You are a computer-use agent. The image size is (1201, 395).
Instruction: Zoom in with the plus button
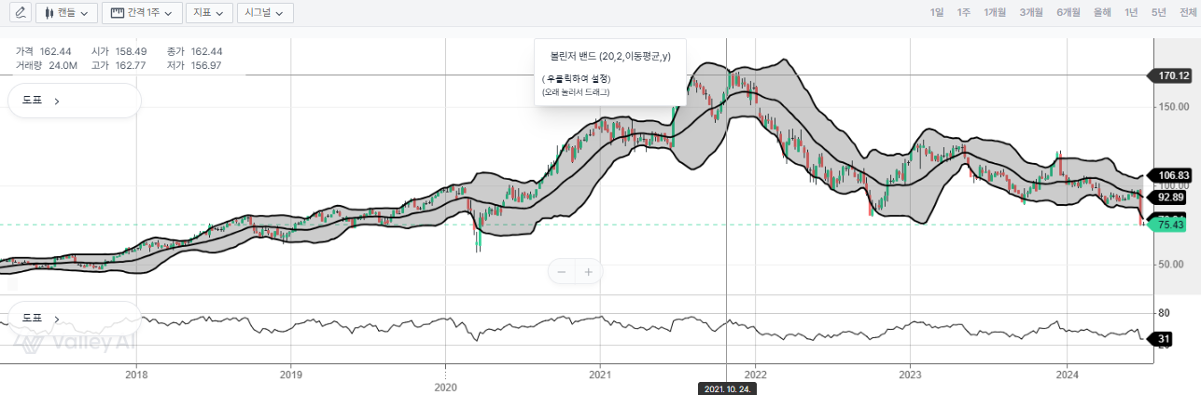coord(589,272)
